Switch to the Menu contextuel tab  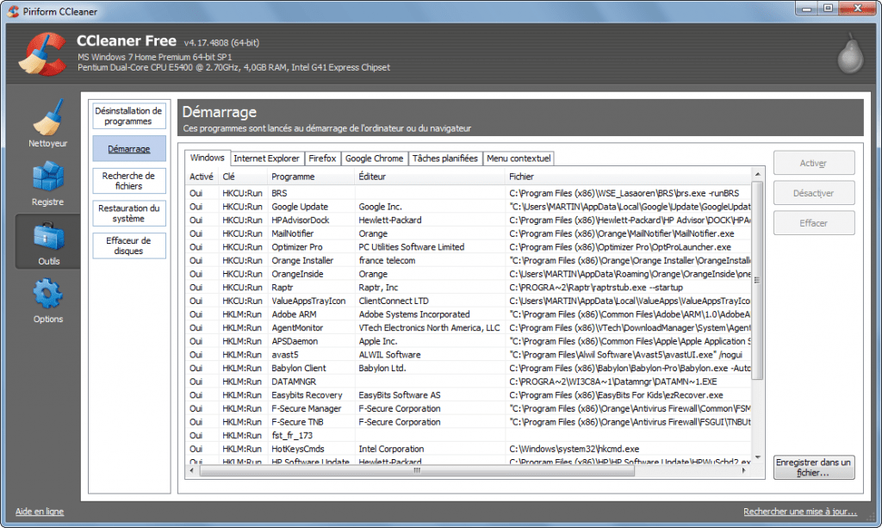coord(519,158)
